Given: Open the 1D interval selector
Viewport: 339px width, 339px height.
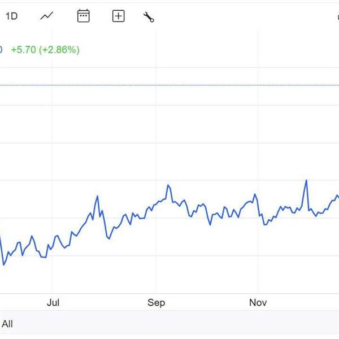Looking at the screenshot, I should pos(11,16).
